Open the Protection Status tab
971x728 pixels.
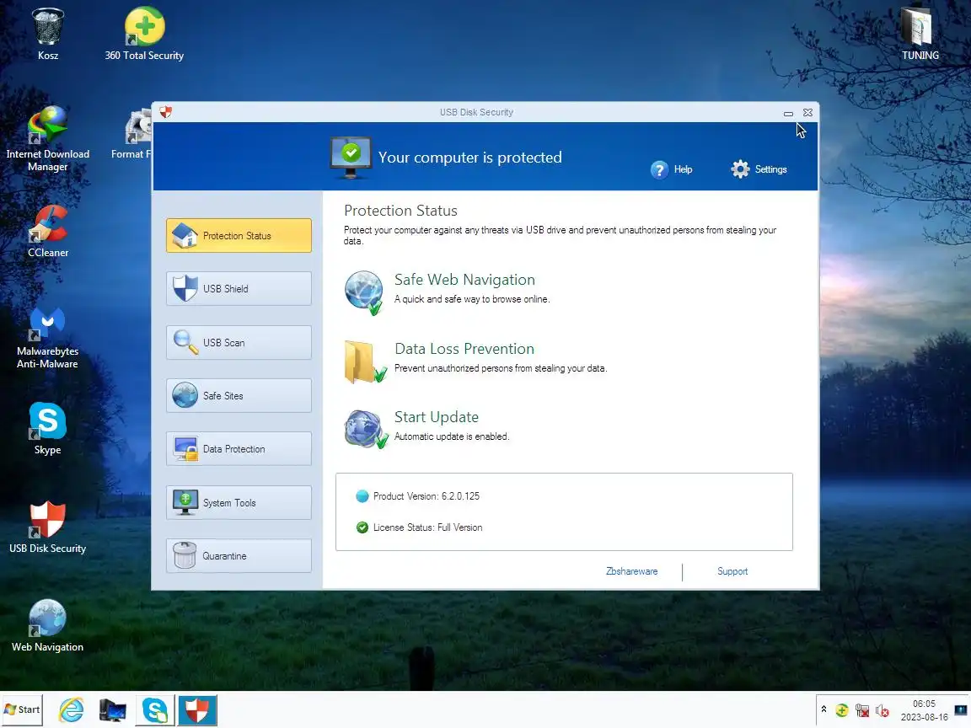[239, 235]
